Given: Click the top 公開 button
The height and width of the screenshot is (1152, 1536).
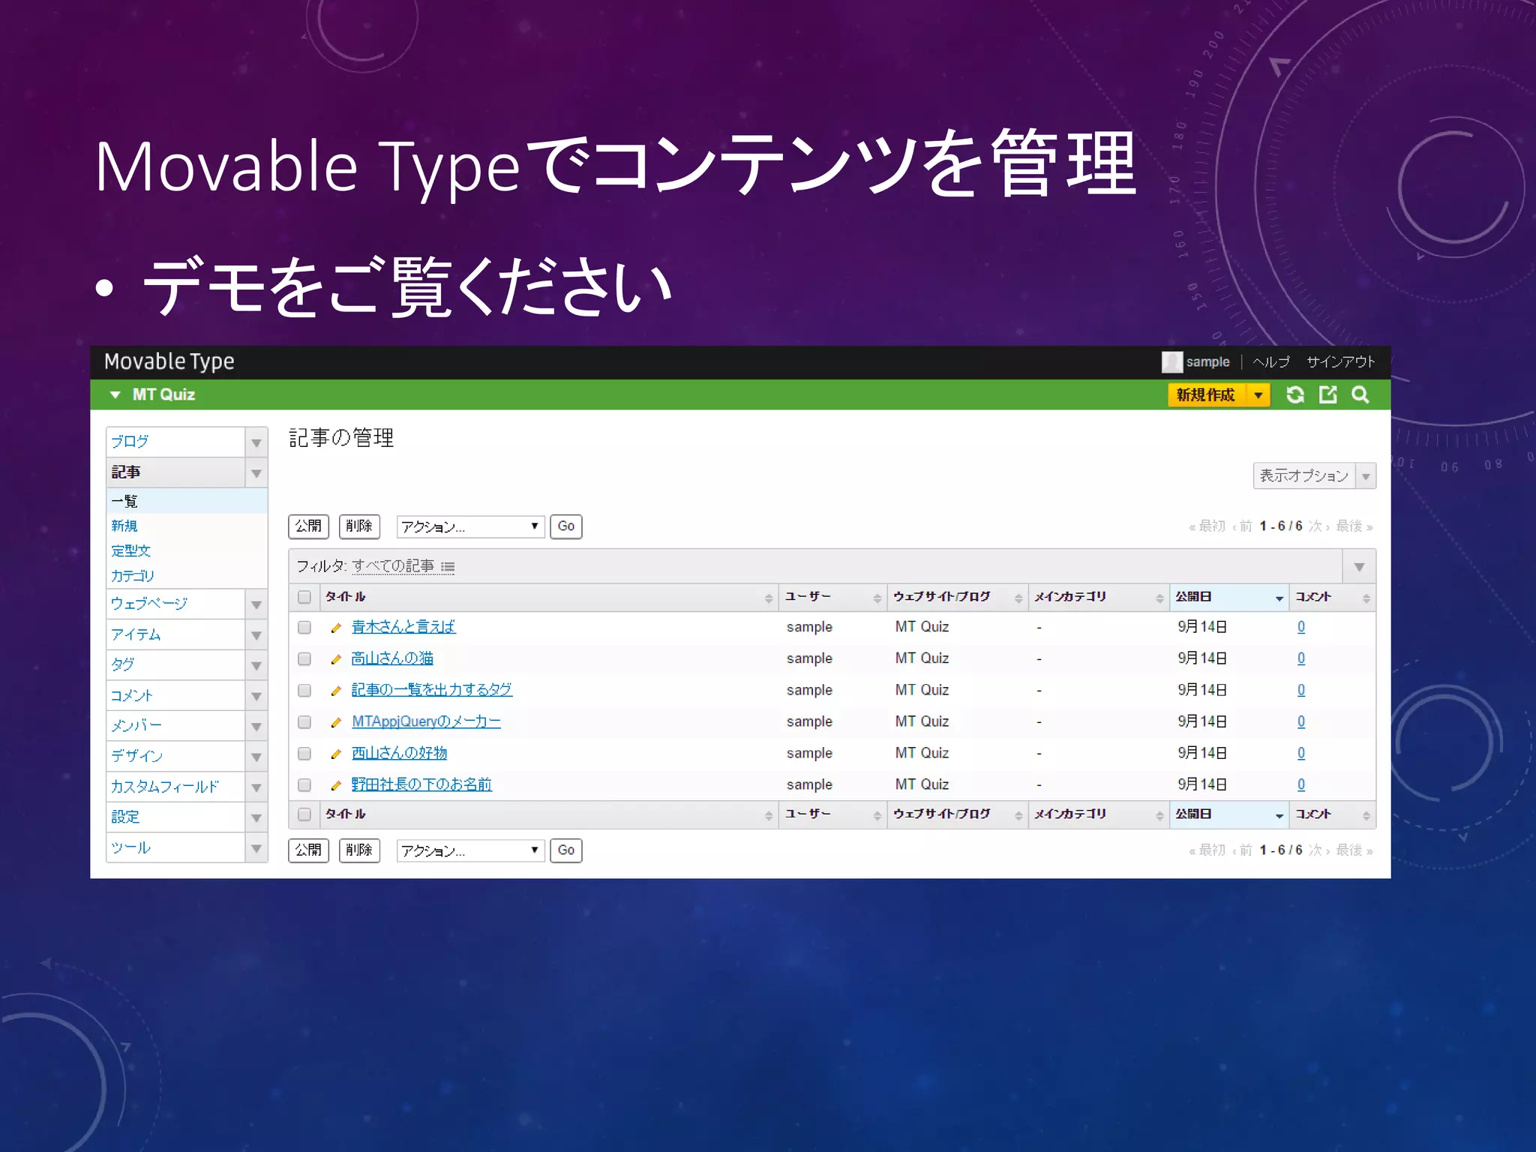Looking at the screenshot, I should 308,526.
